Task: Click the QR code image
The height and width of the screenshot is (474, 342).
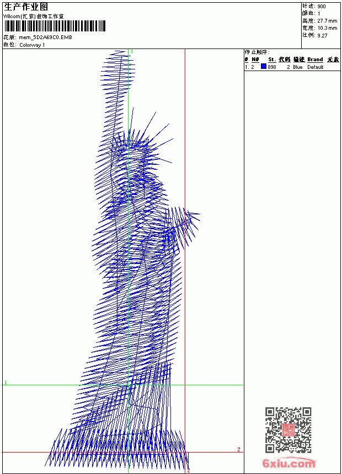Action: pyautogui.click(x=288, y=430)
